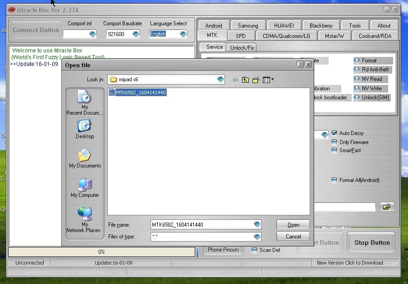Open dropdown left of Auto Decry
This screenshot has height=284, width=408.
coord(324,135)
